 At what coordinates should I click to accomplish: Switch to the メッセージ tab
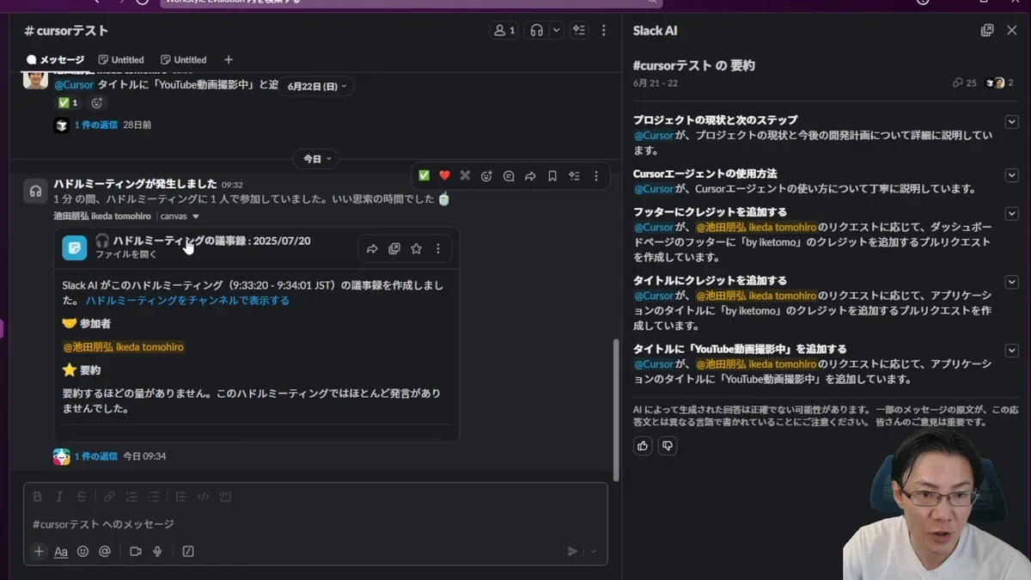click(56, 59)
